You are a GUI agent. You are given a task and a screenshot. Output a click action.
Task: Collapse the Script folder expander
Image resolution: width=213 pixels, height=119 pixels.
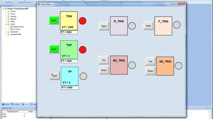[x=6, y=24]
